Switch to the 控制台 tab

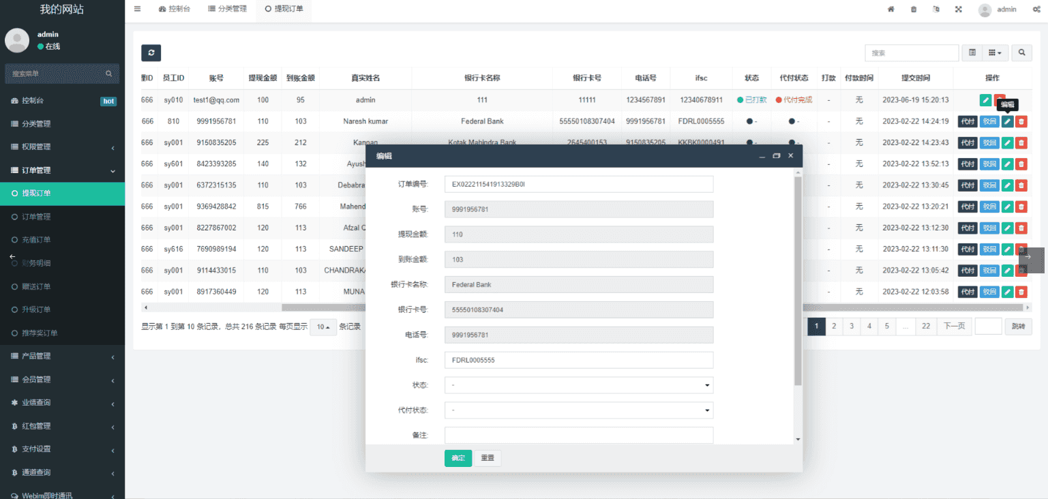175,9
